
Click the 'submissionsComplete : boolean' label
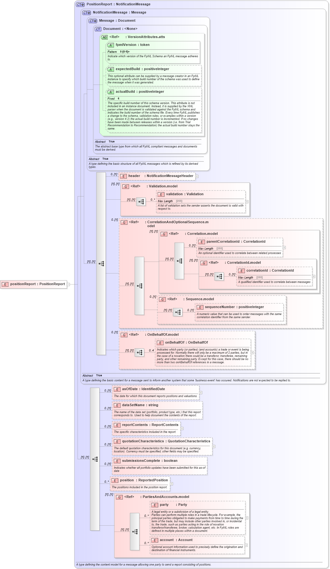coord(150,461)
